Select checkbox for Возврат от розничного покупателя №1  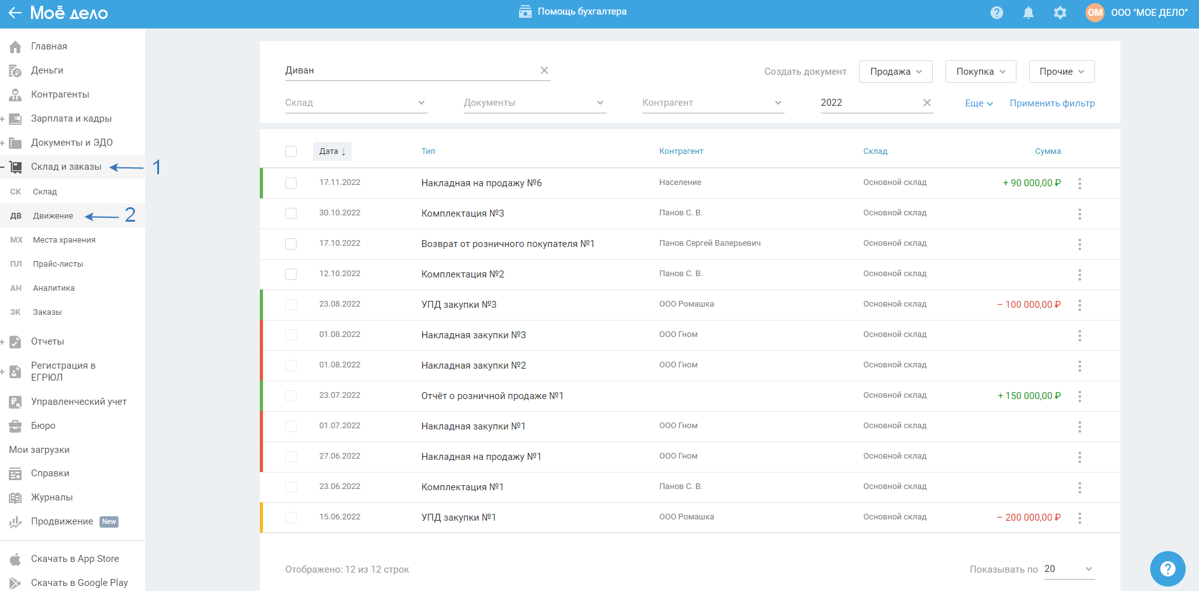[291, 244]
